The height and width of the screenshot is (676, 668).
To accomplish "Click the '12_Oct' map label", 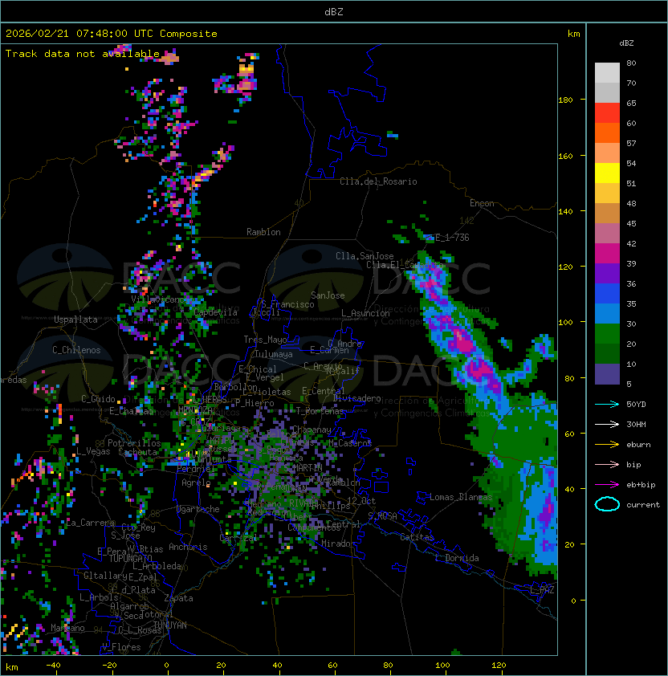I will (x=361, y=501).
